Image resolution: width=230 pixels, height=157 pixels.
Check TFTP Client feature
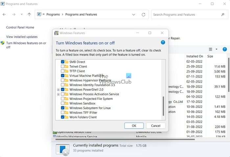click(63, 71)
